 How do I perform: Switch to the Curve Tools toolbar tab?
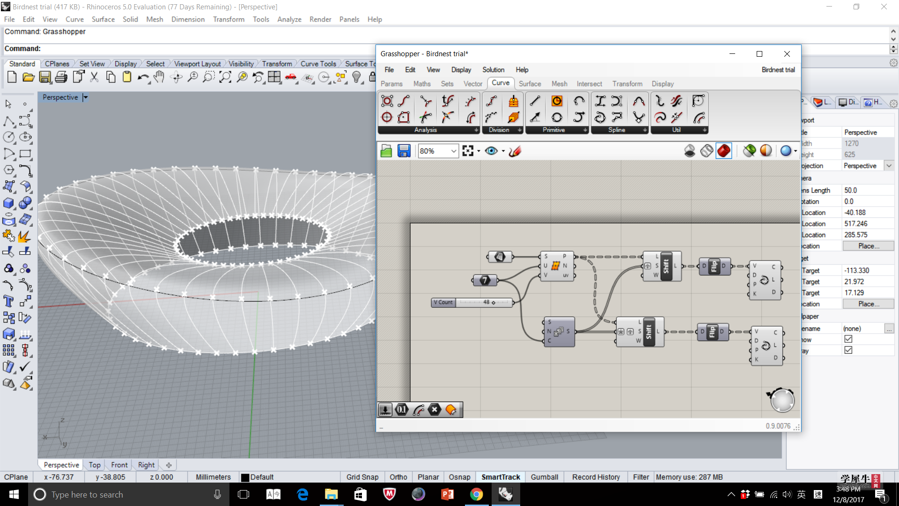pos(318,64)
